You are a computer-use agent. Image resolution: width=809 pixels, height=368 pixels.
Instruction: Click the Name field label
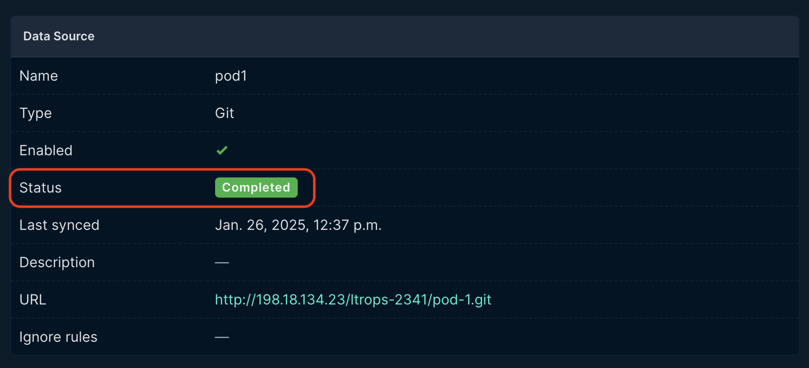pos(39,76)
